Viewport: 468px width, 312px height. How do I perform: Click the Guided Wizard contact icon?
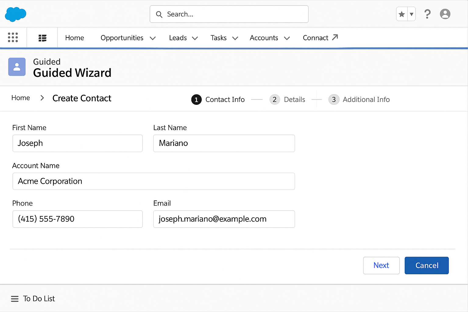pyautogui.click(x=17, y=67)
